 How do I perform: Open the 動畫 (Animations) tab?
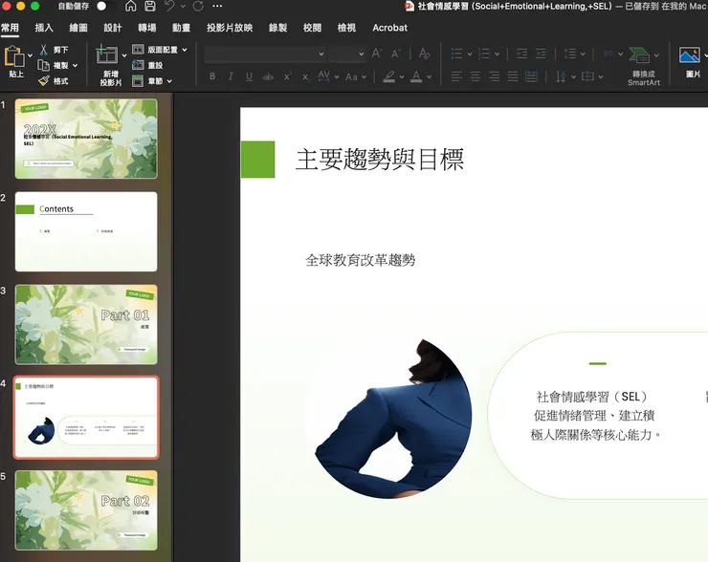pos(181,28)
